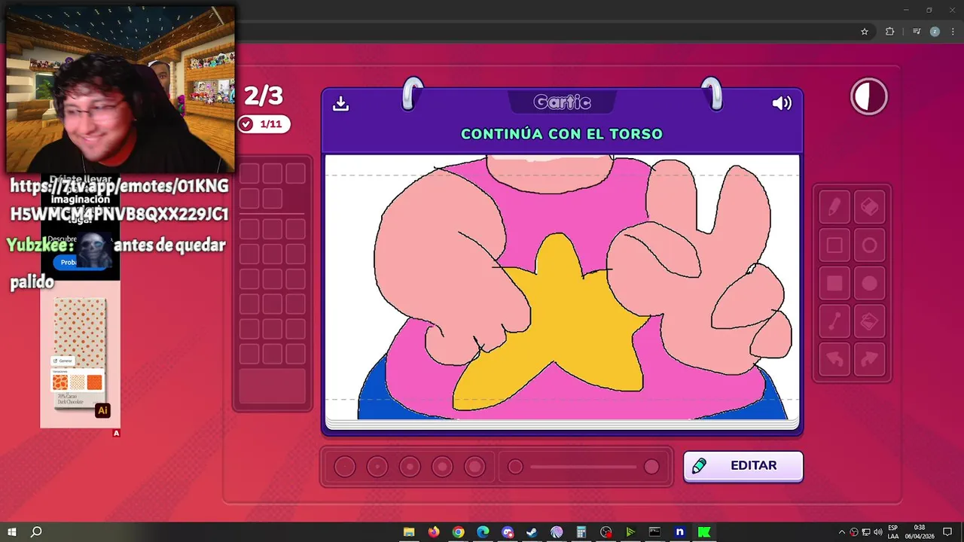This screenshot has height=542, width=964.
Task: Click the redo arrow
Action: pos(869,360)
